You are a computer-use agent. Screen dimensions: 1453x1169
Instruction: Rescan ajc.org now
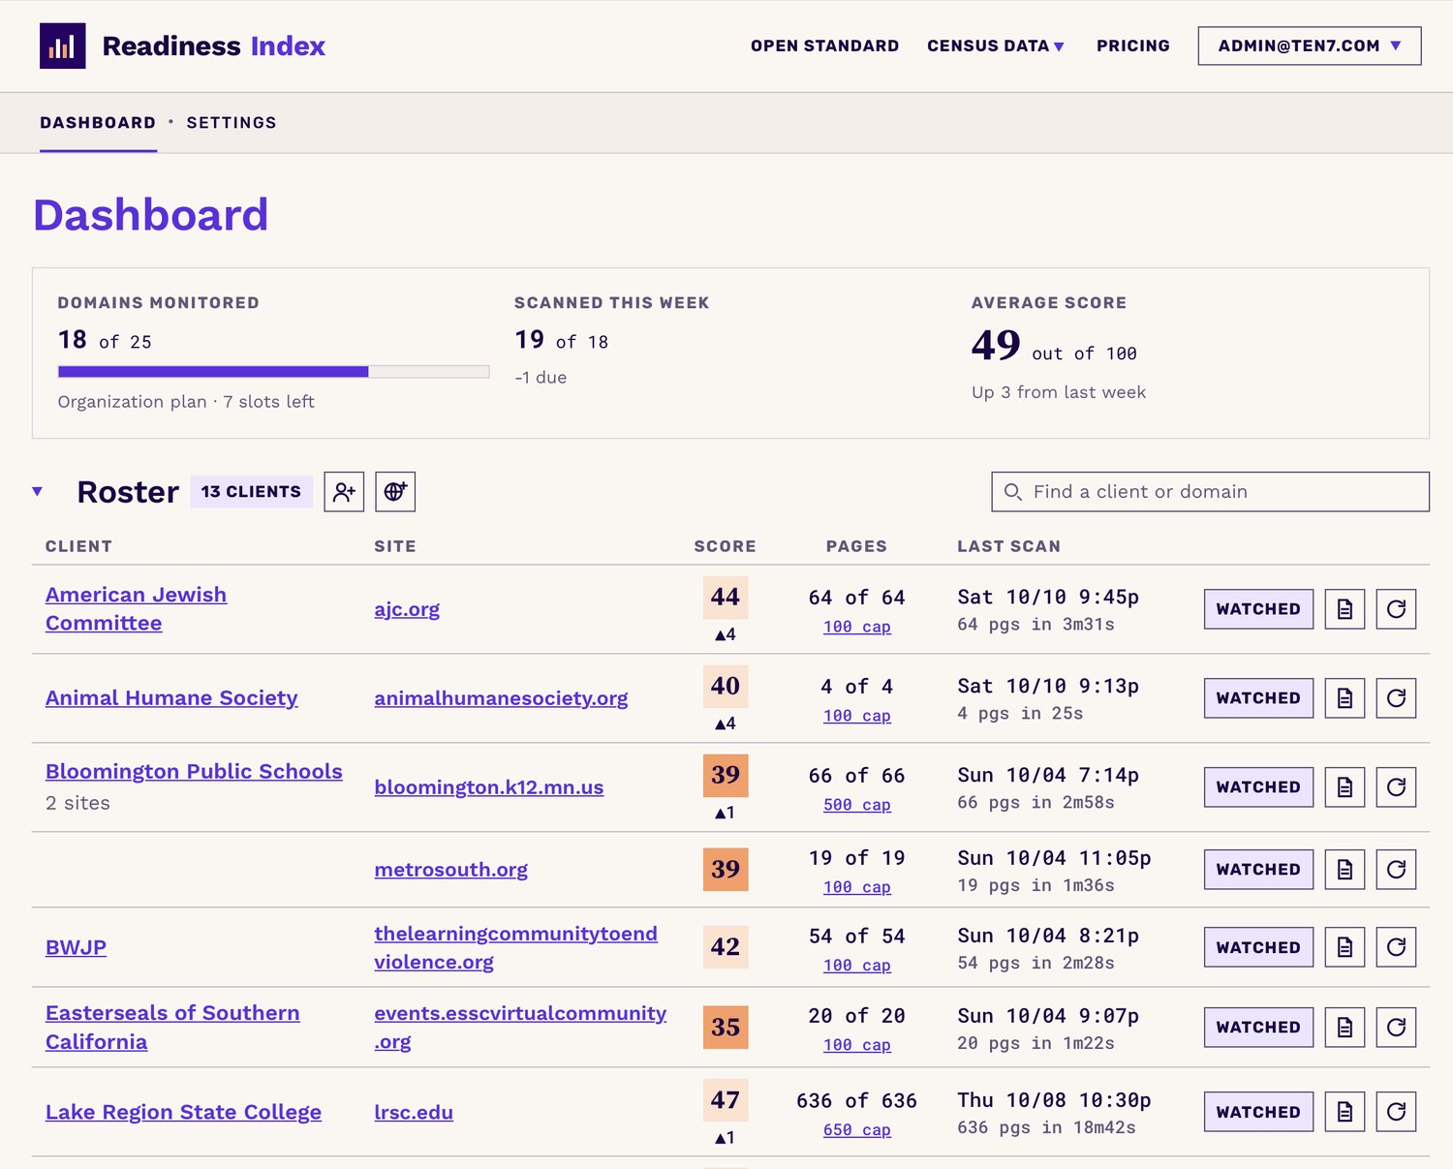click(x=1396, y=609)
